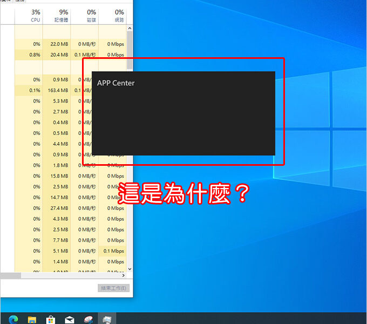Open the Mail app in taskbar

click(69, 319)
